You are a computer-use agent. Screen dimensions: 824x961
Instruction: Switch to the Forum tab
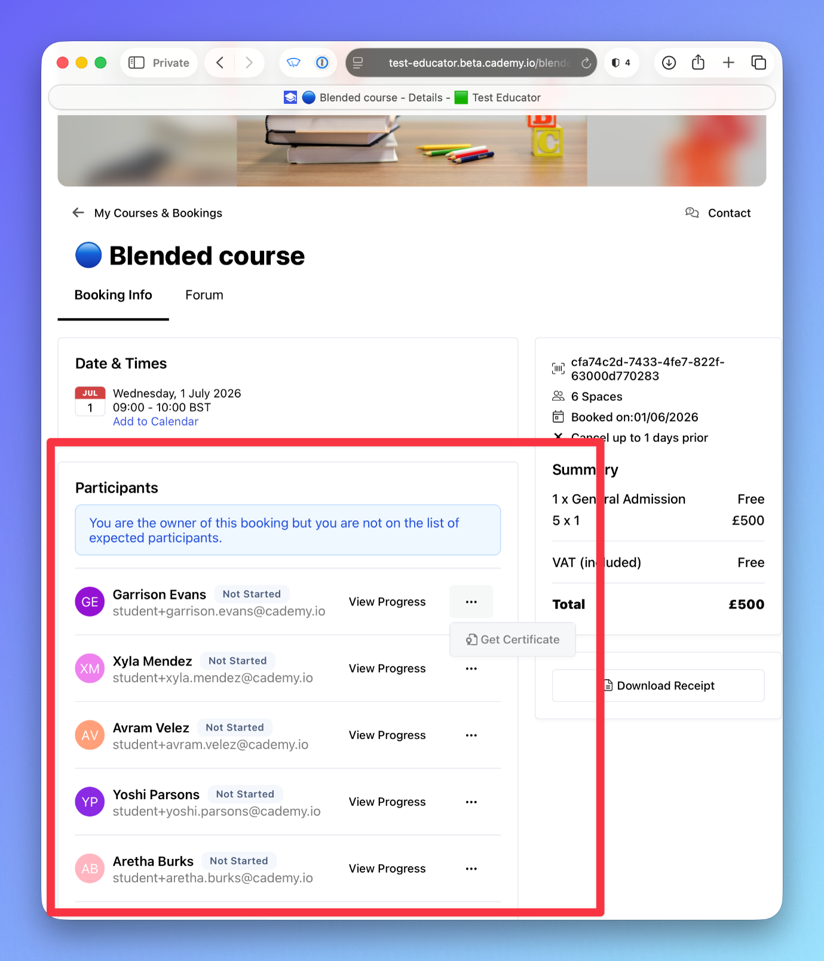tap(204, 295)
